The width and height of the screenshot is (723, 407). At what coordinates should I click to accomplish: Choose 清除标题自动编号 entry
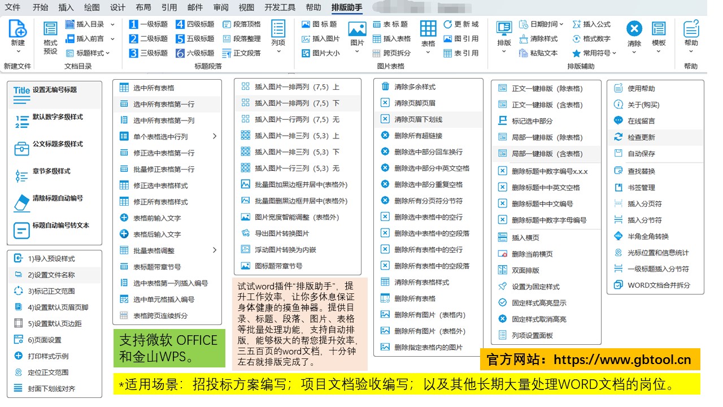click(55, 203)
